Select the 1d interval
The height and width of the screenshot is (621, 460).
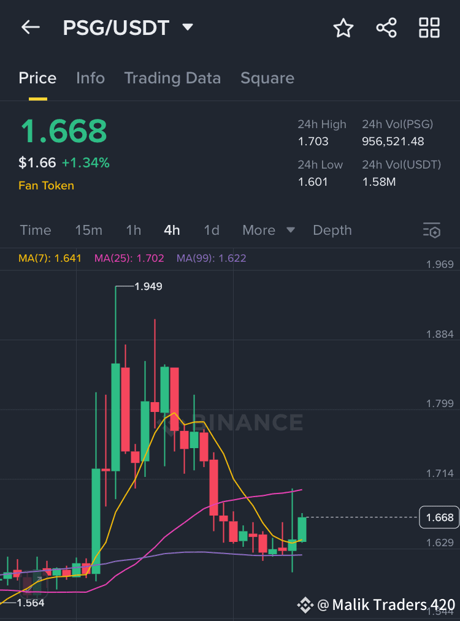(x=212, y=230)
